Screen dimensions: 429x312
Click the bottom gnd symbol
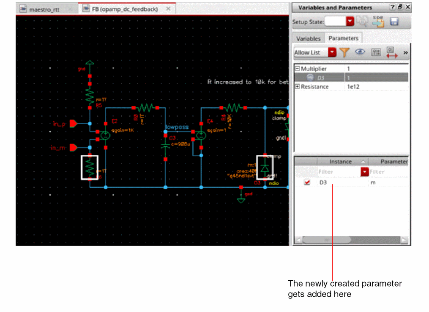click(241, 200)
